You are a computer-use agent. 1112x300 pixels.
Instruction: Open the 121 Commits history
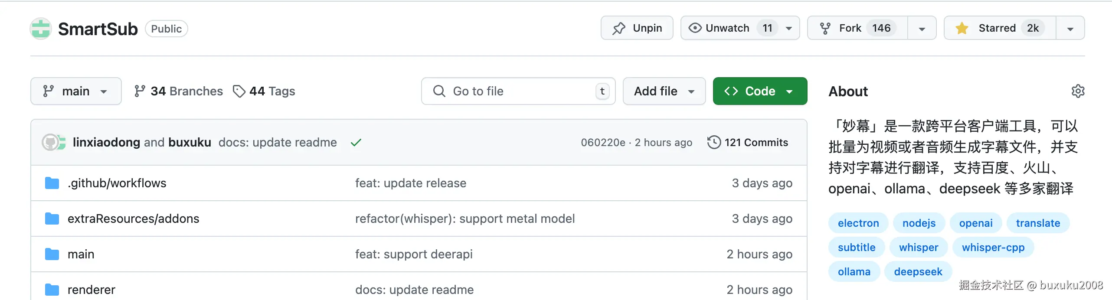[747, 143]
